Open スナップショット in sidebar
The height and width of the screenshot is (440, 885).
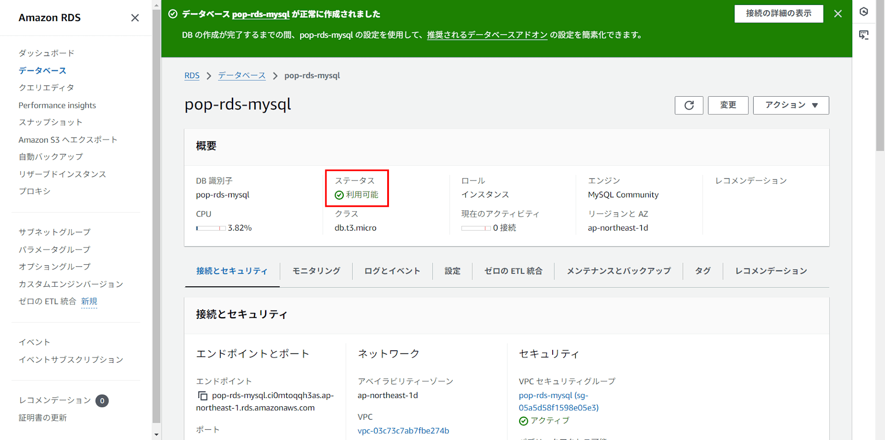click(x=50, y=122)
